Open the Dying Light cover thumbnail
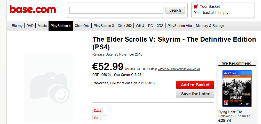 237,88
